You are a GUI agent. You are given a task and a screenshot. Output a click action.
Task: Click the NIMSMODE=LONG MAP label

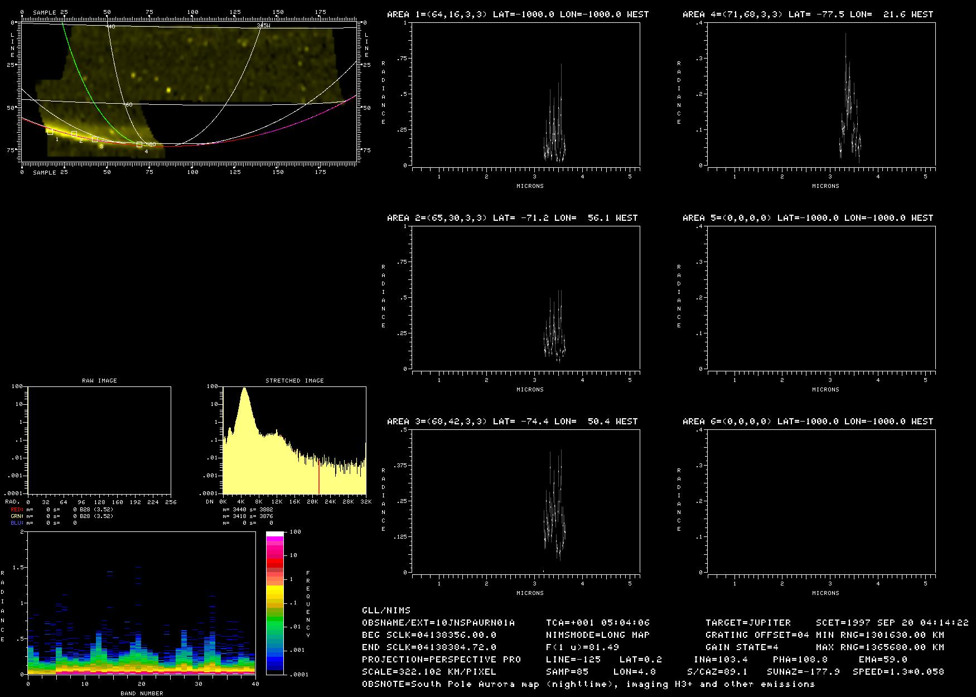[x=597, y=635]
